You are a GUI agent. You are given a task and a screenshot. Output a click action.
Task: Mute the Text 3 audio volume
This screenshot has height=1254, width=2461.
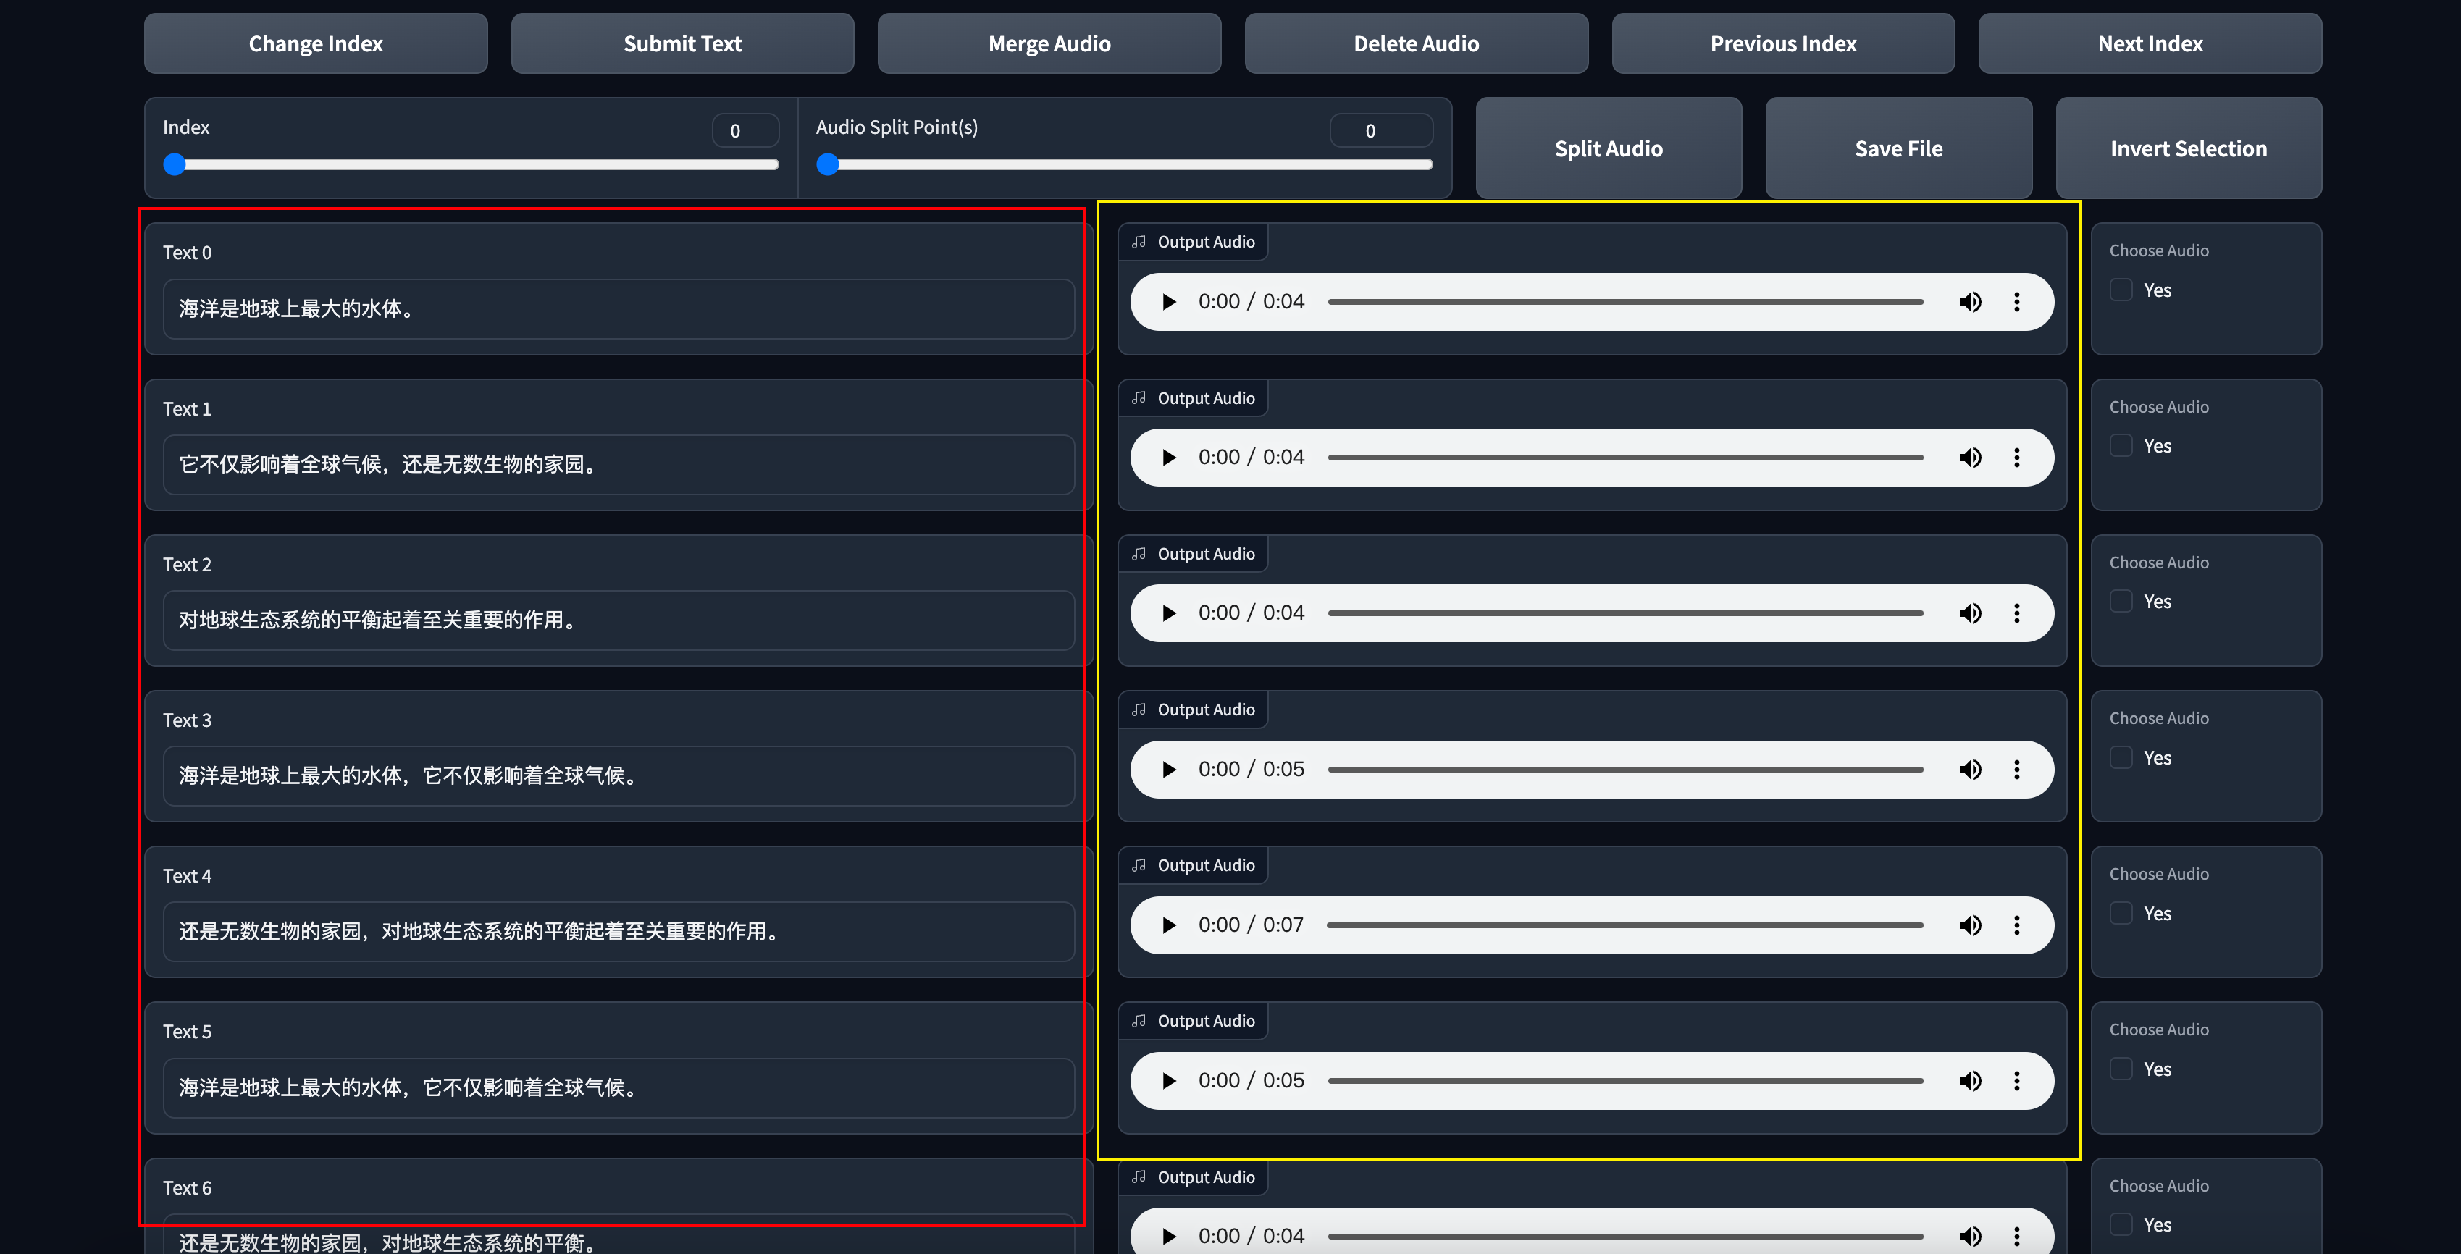pyautogui.click(x=1969, y=770)
